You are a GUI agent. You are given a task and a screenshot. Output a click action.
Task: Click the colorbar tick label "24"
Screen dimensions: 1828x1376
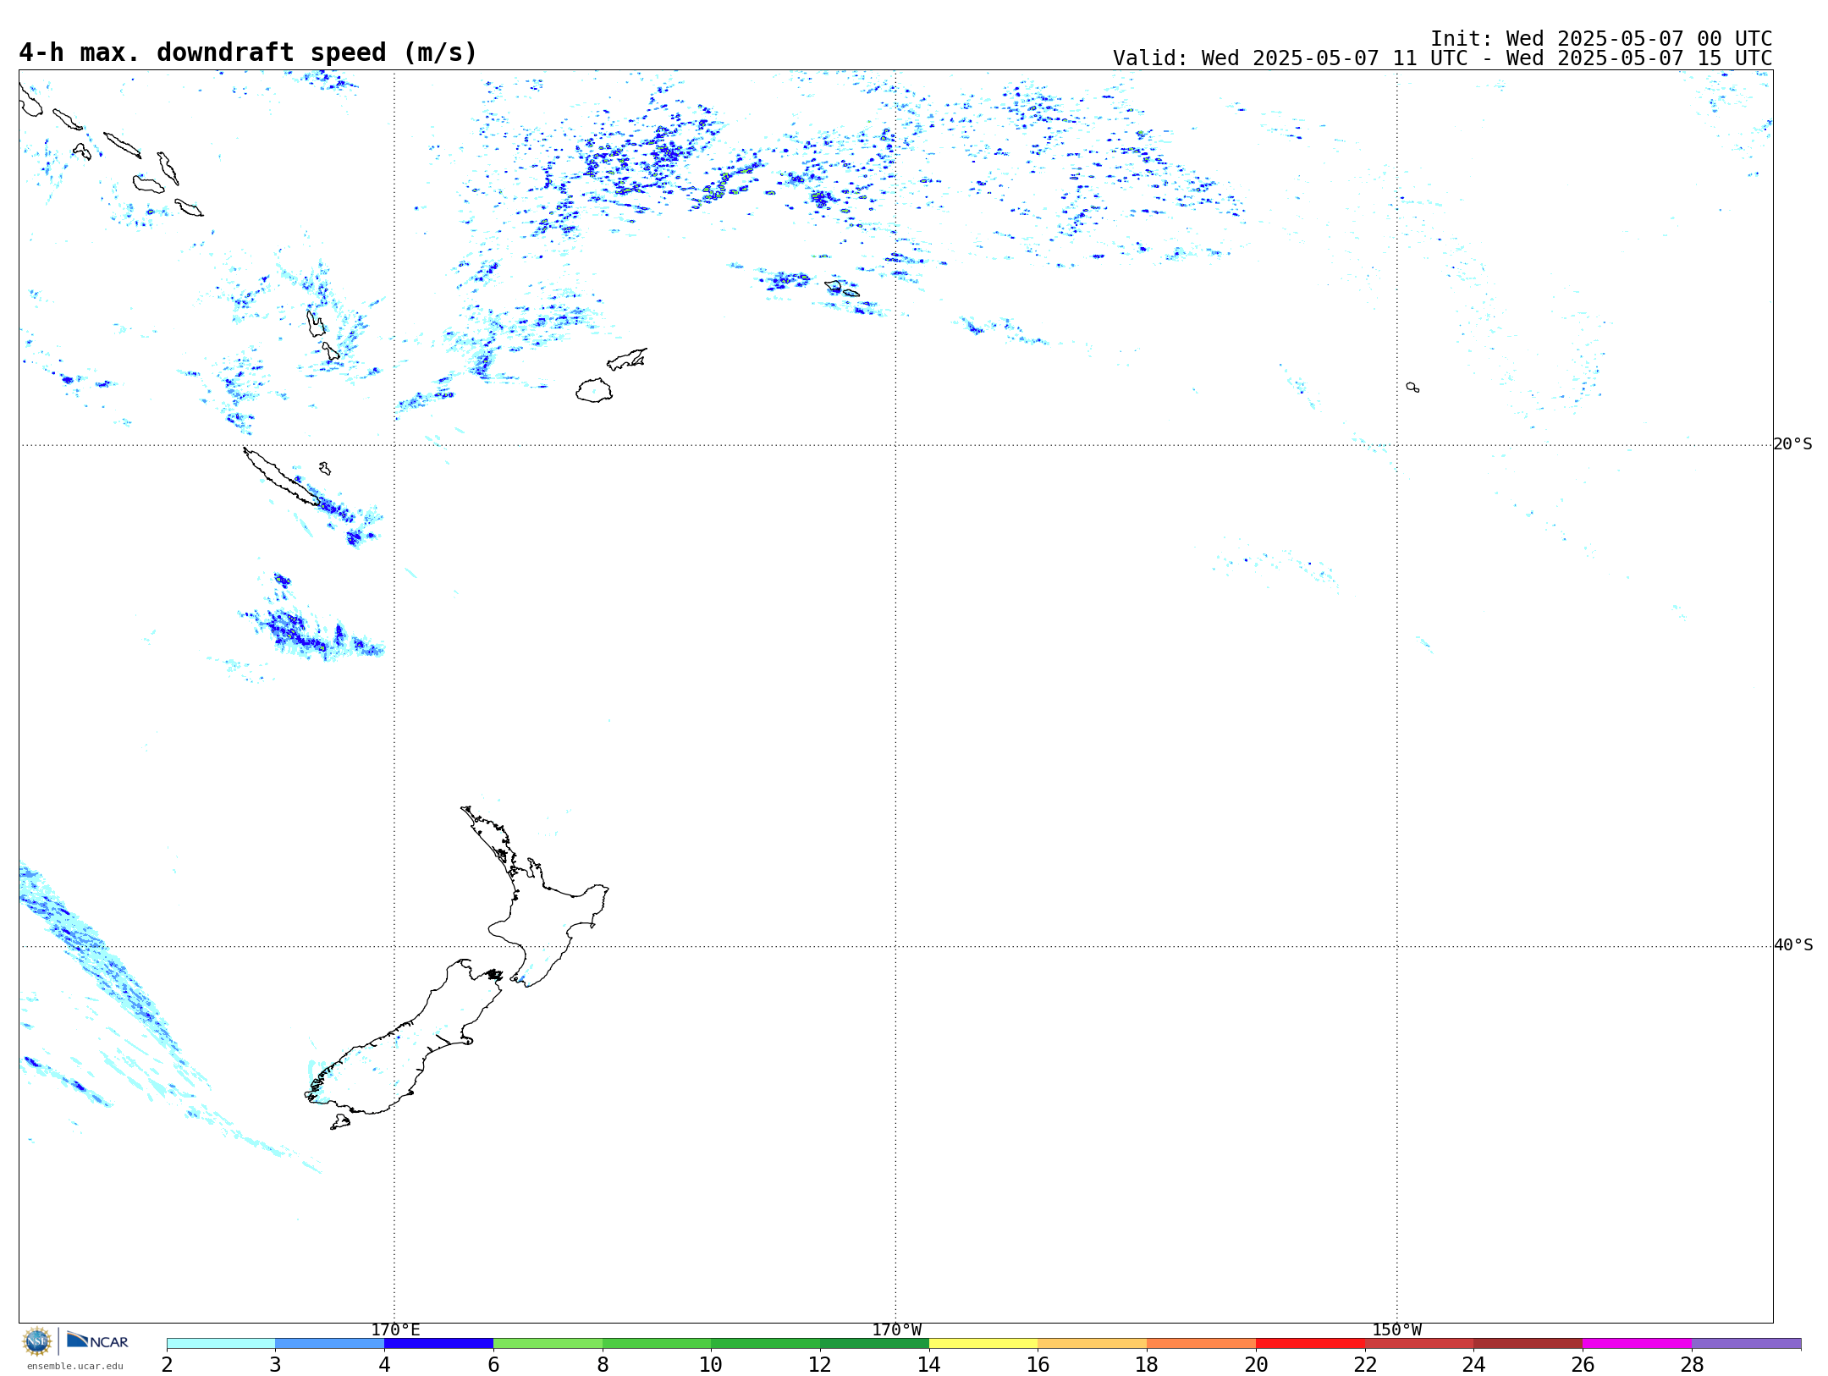[1473, 1364]
